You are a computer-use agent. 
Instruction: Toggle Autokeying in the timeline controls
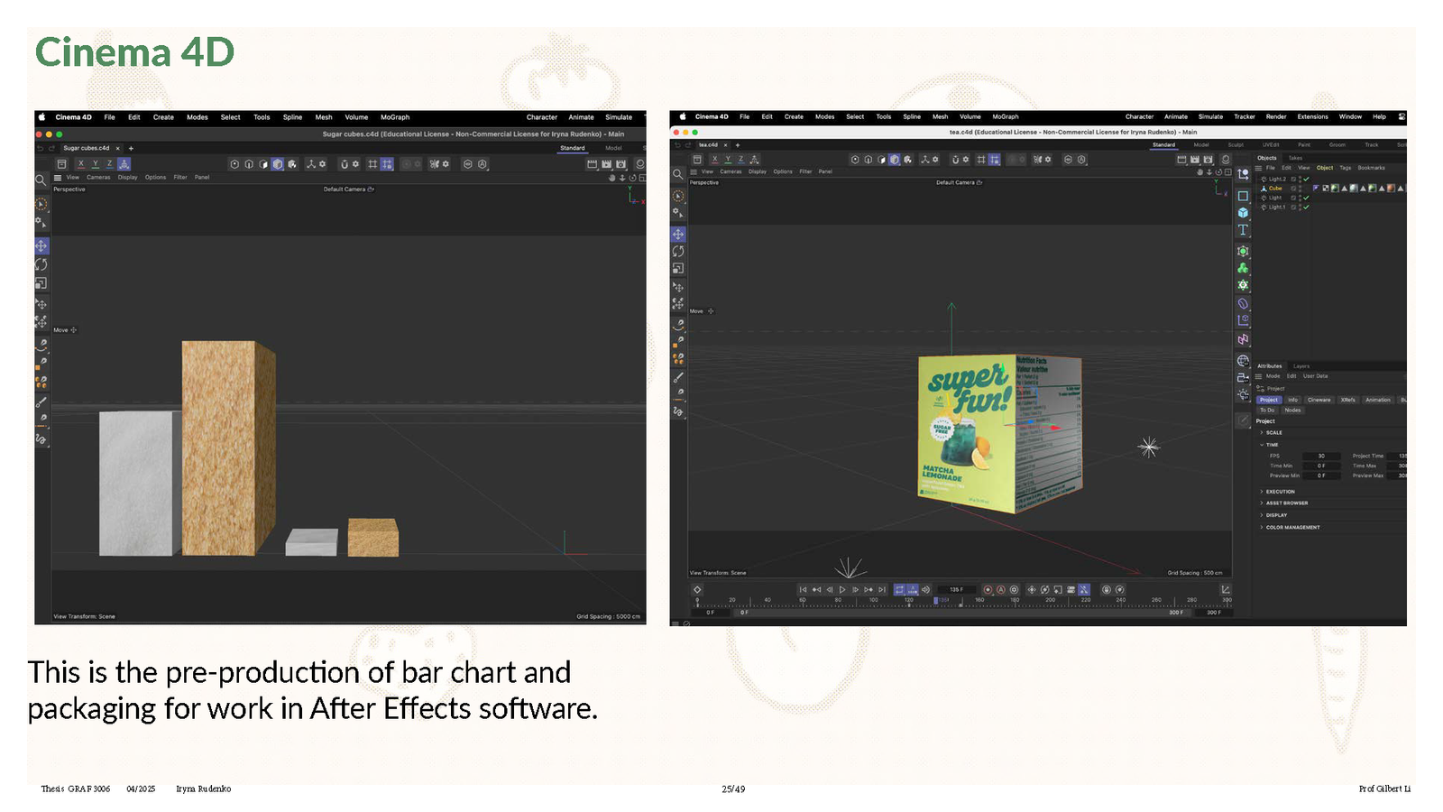click(x=1001, y=590)
